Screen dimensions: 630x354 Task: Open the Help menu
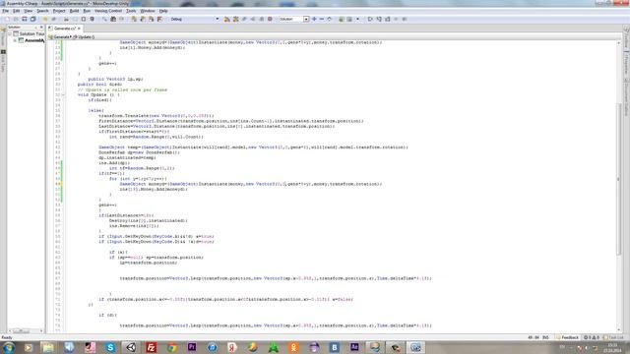click(163, 11)
